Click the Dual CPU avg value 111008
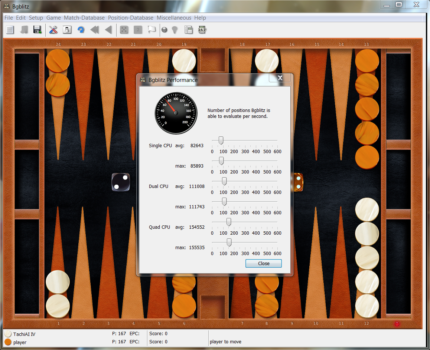 pos(197,186)
